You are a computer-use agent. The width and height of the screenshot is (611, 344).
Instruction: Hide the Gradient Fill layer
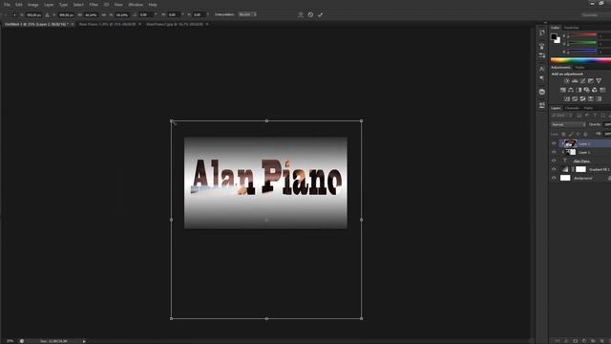pyautogui.click(x=554, y=169)
